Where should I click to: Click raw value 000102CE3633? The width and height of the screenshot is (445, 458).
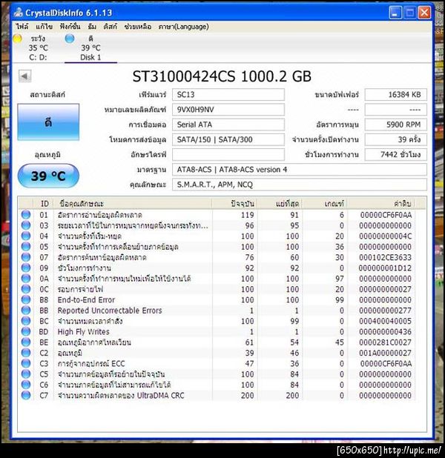(385, 257)
